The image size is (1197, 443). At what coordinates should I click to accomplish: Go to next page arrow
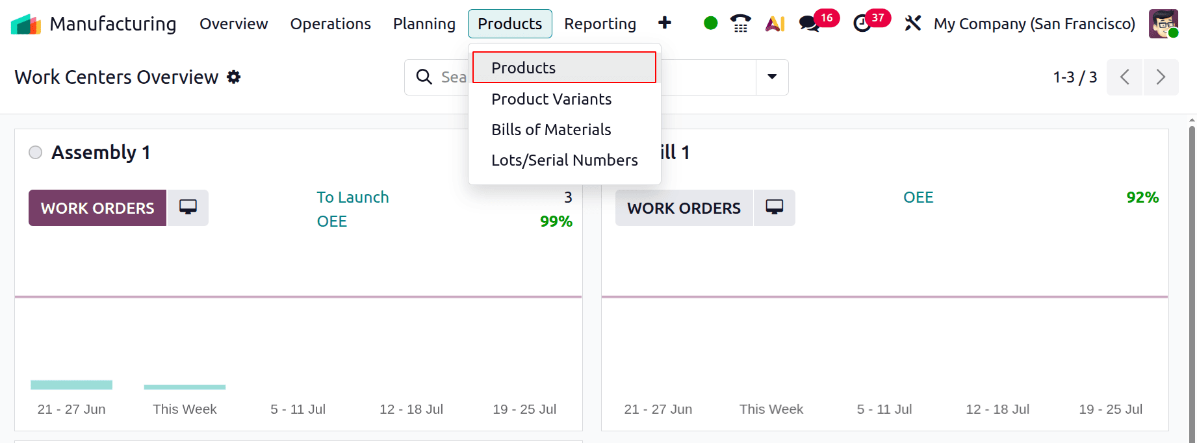point(1161,77)
